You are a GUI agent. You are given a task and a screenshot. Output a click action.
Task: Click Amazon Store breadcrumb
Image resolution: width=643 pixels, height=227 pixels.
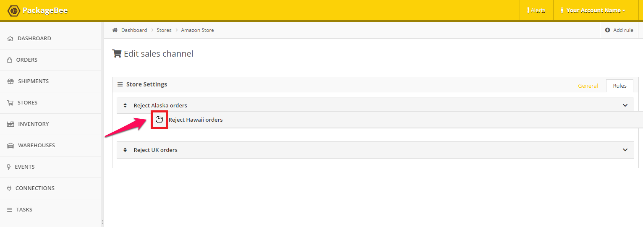click(x=197, y=30)
